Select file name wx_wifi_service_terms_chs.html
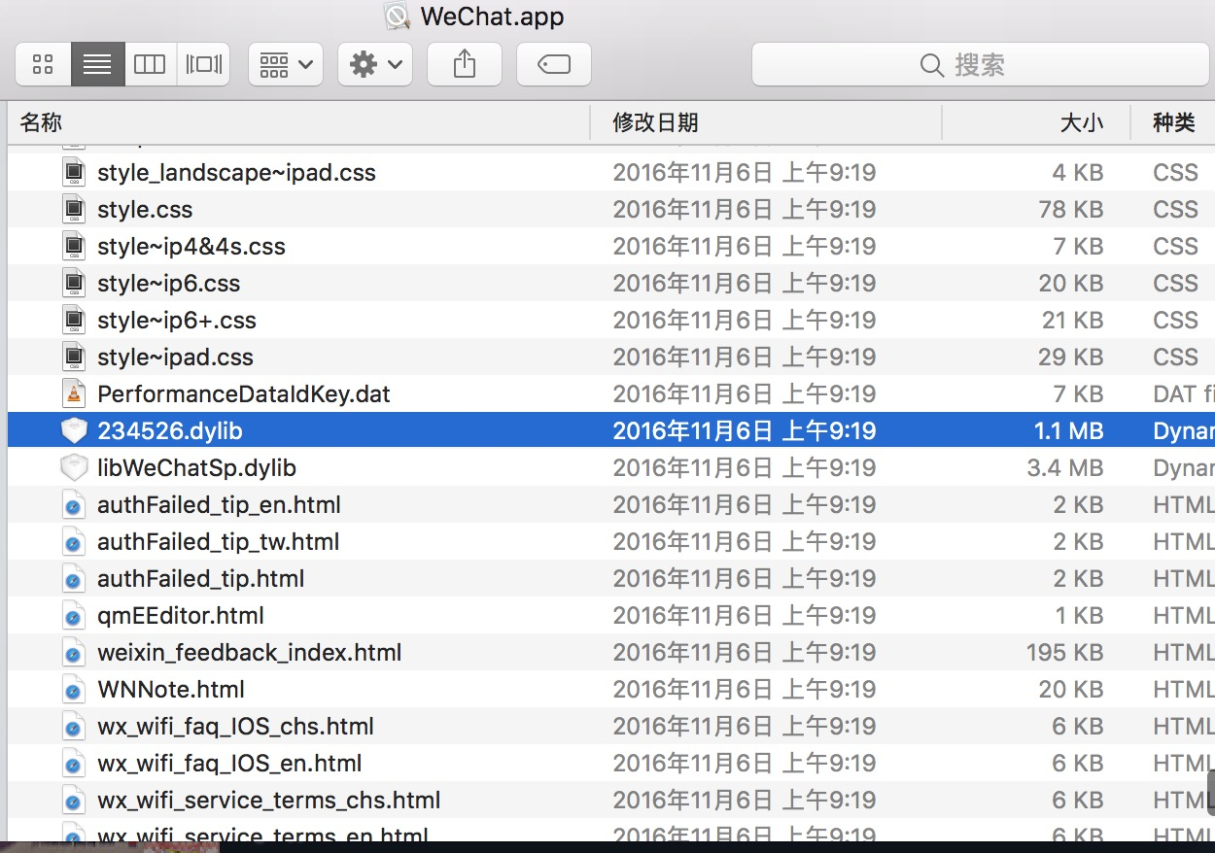The width and height of the screenshot is (1215, 853). [x=269, y=801]
